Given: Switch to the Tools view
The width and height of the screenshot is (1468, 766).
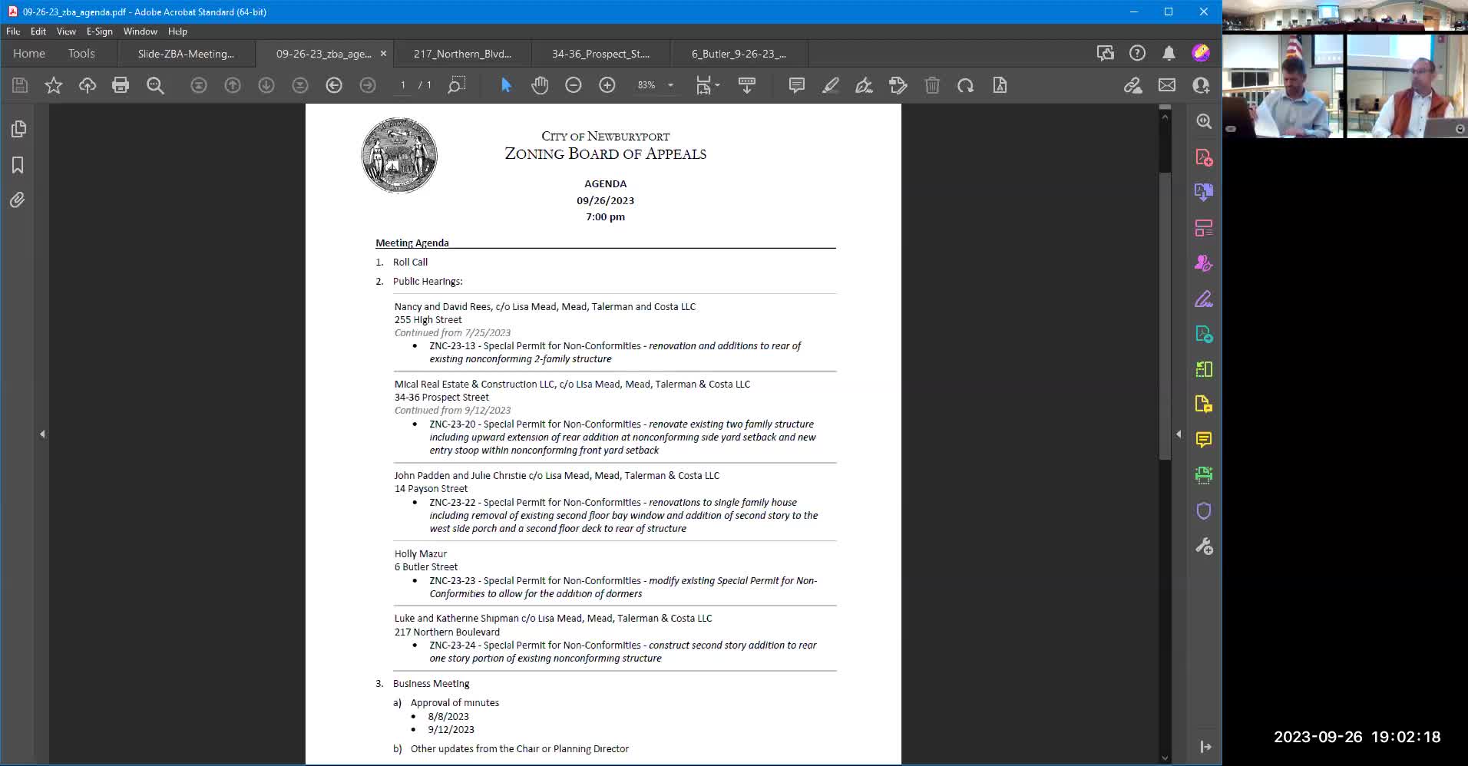Looking at the screenshot, I should click(x=81, y=54).
